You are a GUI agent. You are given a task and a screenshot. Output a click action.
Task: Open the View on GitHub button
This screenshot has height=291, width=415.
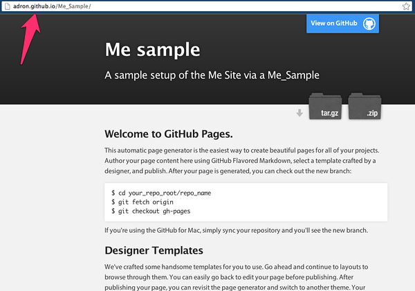click(x=342, y=24)
